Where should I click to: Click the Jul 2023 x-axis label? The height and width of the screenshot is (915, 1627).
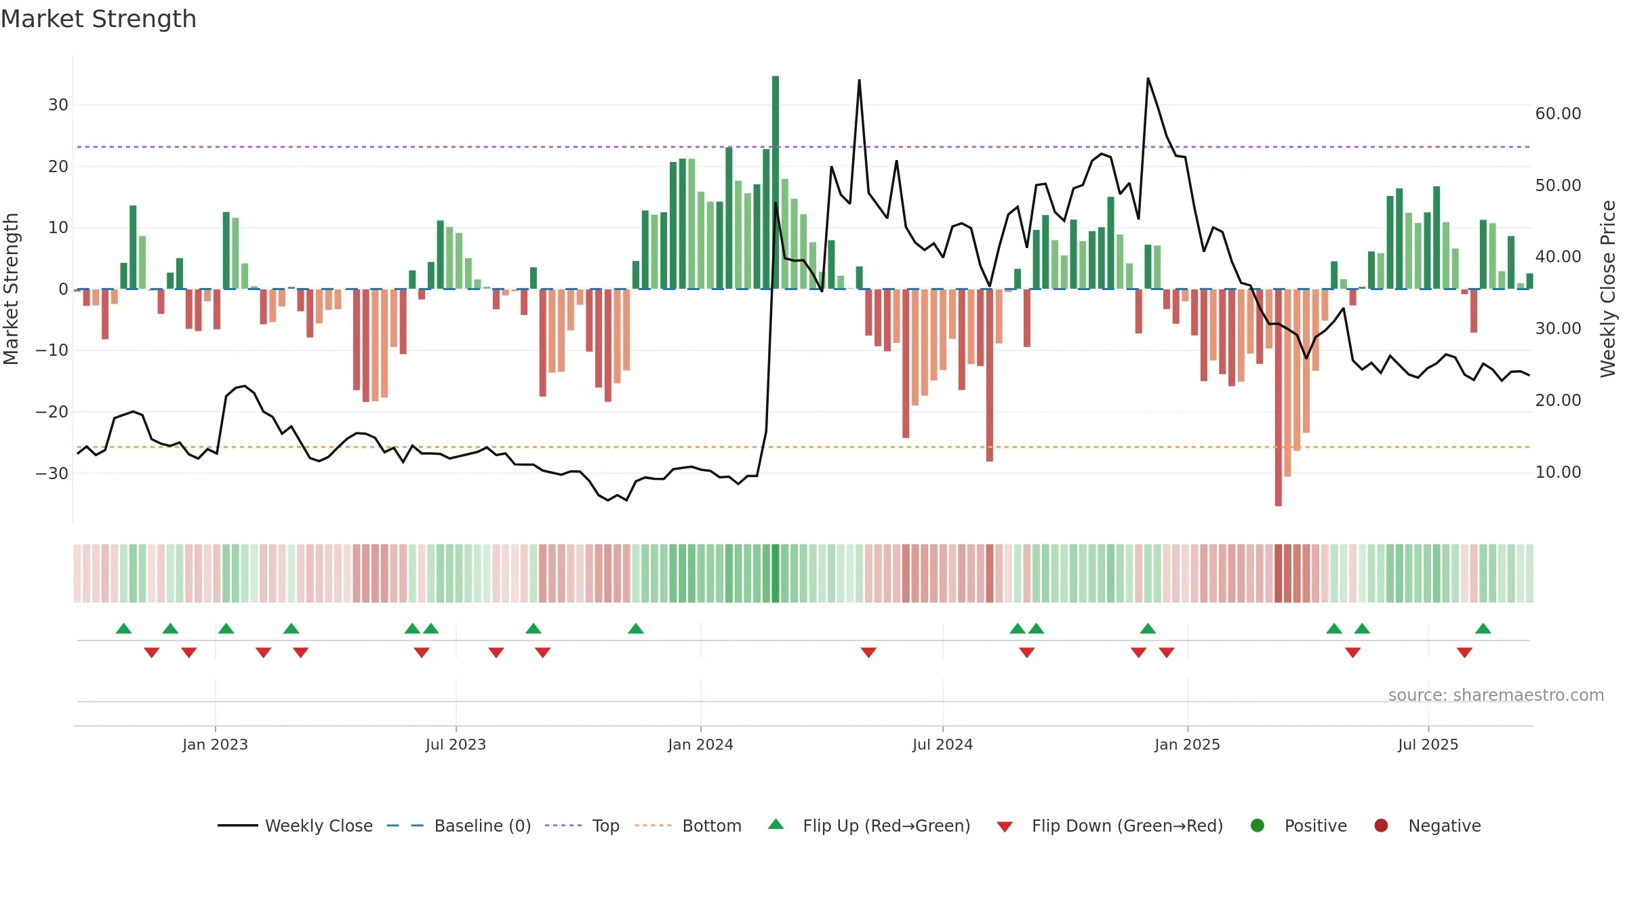pos(456,744)
